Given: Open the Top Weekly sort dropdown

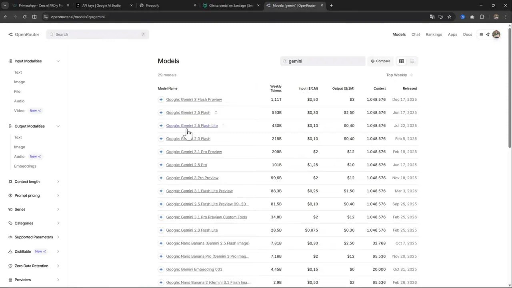Looking at the screenshot, I should coord(398,75).
